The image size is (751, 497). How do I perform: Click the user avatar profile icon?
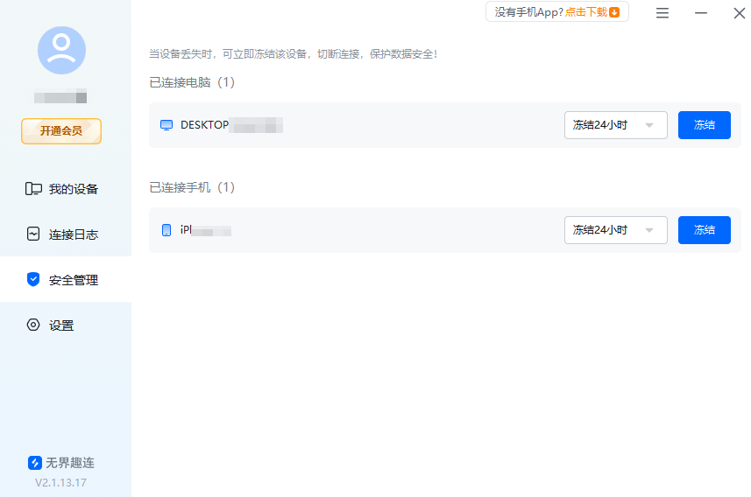pos(62,50)
